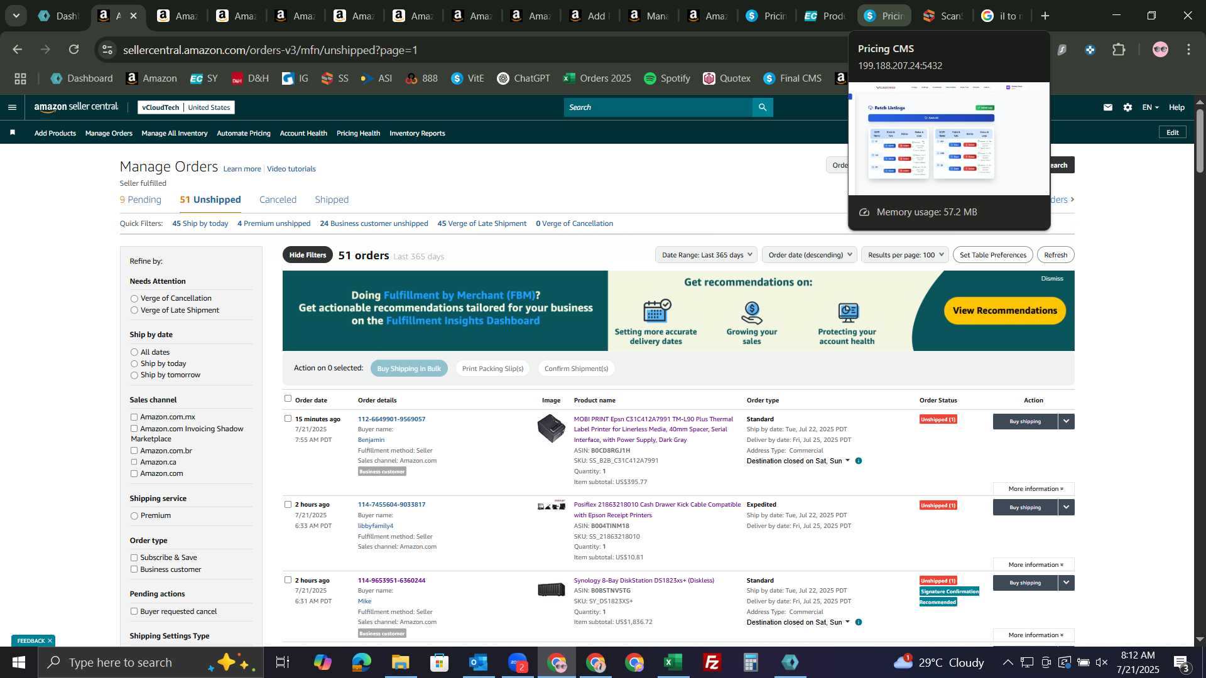The width and height of the screenshot is (1206, 678).
Task: Open Results per page dropdown
Action: pyautogui.click(x=905, y=255)
